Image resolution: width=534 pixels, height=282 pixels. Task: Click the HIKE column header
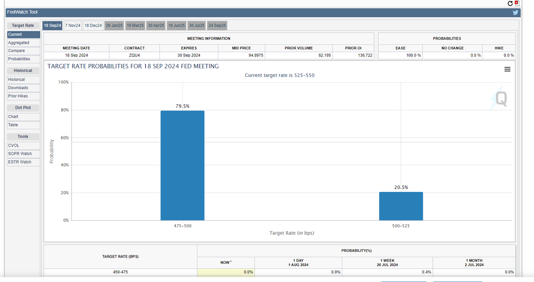pos(499,48)
